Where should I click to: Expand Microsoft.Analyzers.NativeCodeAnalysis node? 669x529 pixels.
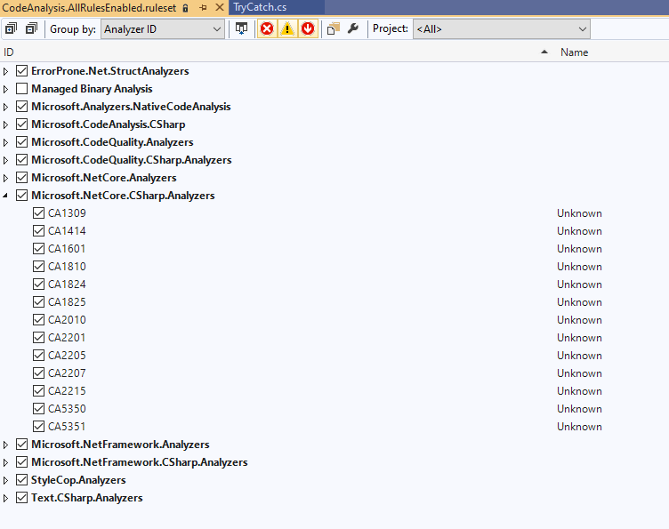[5, 107]
